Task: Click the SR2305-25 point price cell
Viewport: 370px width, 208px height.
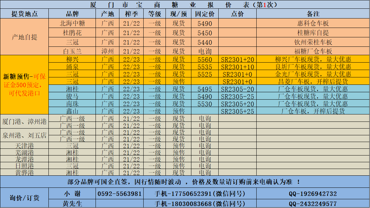Action: pyautogui.click(x=237, y=97)
